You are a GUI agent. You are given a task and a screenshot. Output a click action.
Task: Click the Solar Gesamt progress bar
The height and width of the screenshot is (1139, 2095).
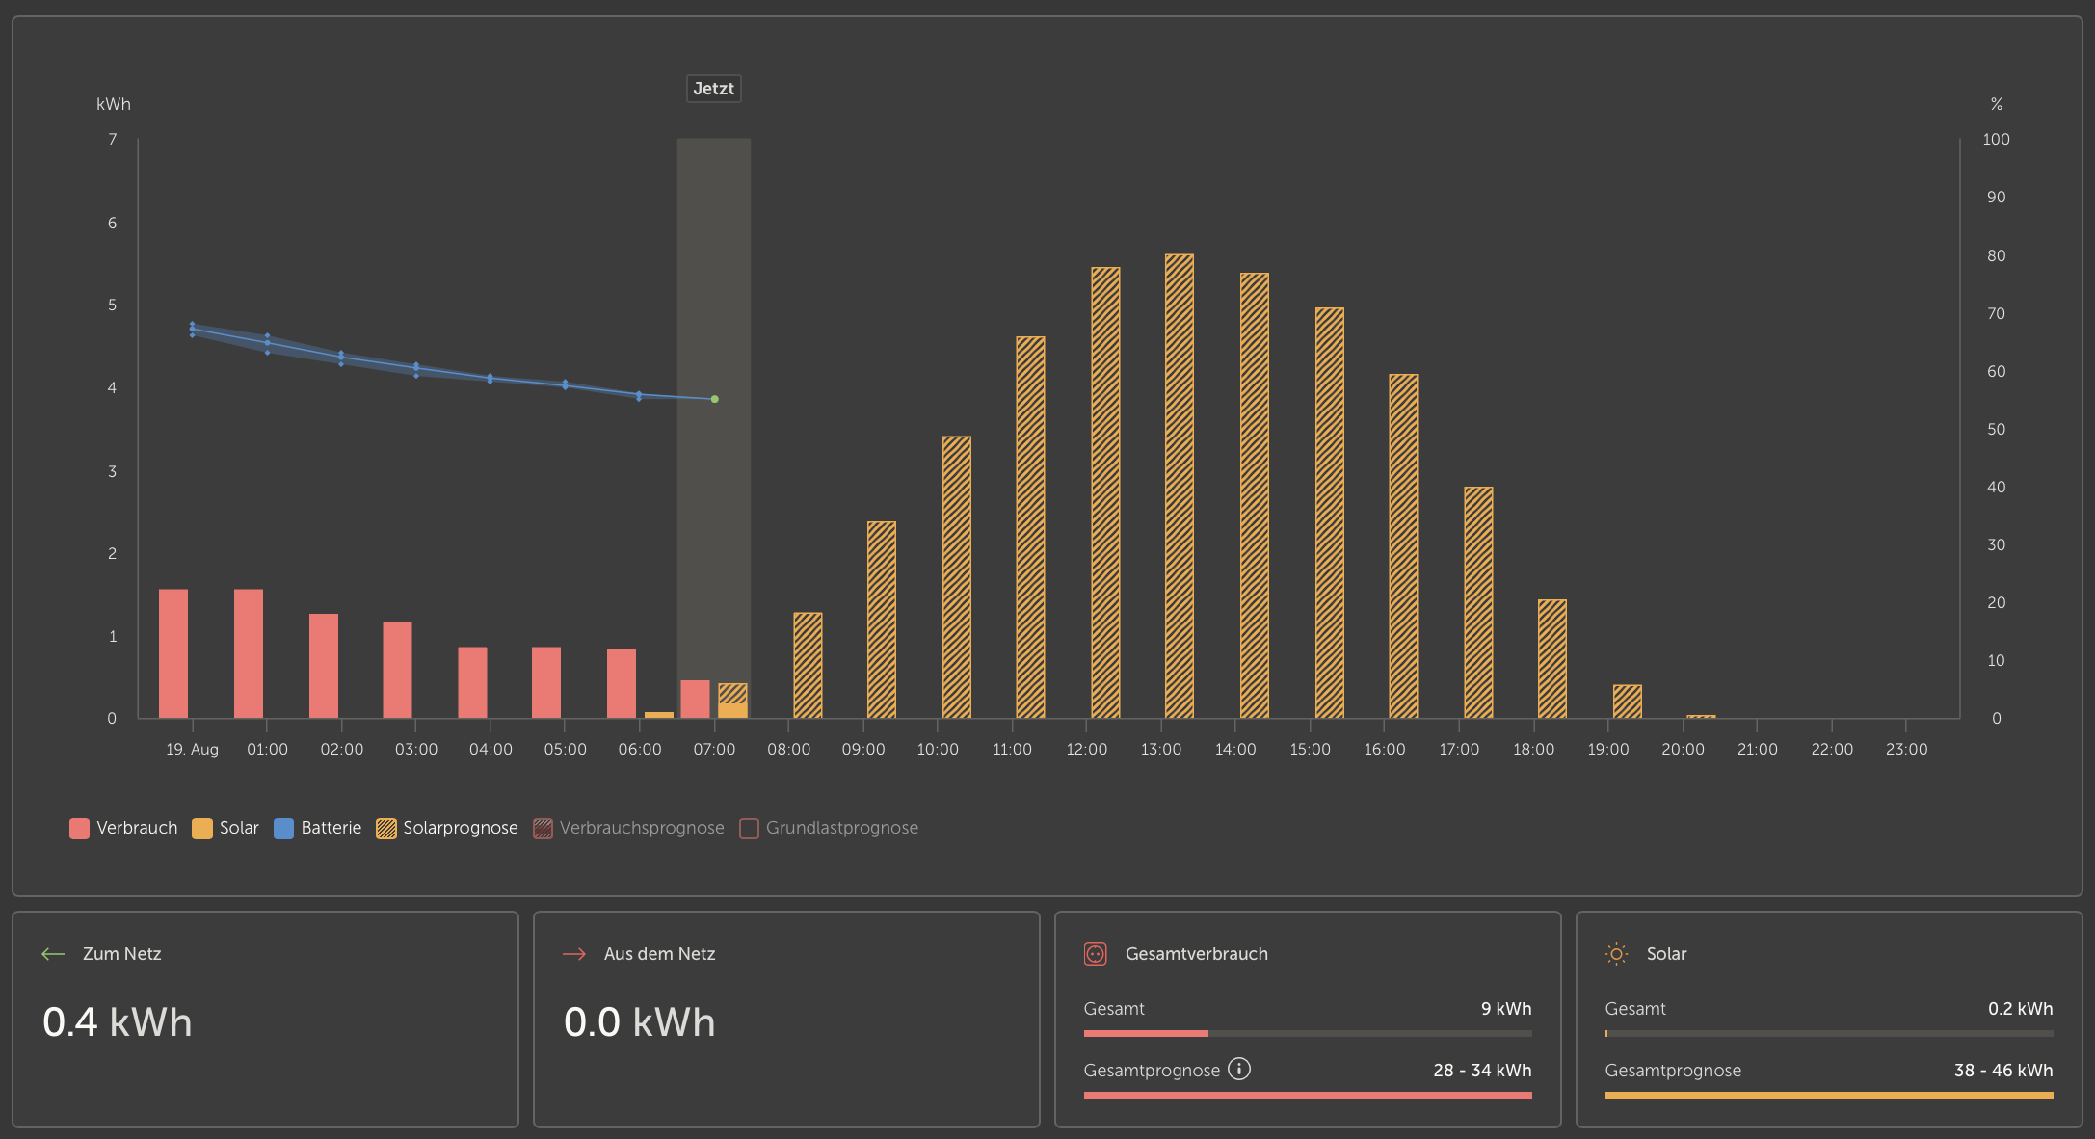coord(1829,1034)
